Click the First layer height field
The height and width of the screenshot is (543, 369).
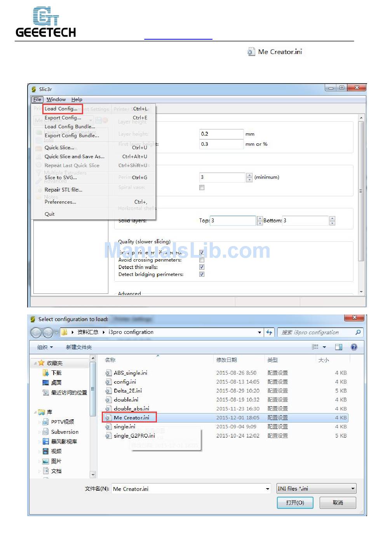(221, 144)
